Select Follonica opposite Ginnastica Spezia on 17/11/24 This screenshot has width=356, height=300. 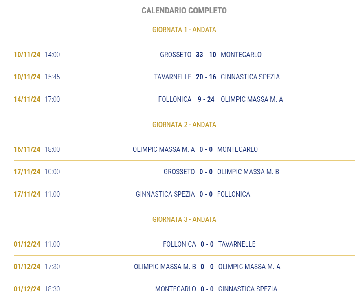tap(234, 194)
